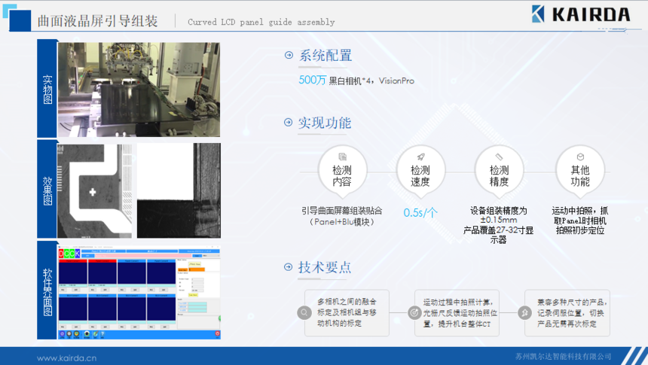Viewport: 648px width, 365px height.
Task: Click the 设备组装精度为±0.15mm text
Action: click(x=498, y=215)
